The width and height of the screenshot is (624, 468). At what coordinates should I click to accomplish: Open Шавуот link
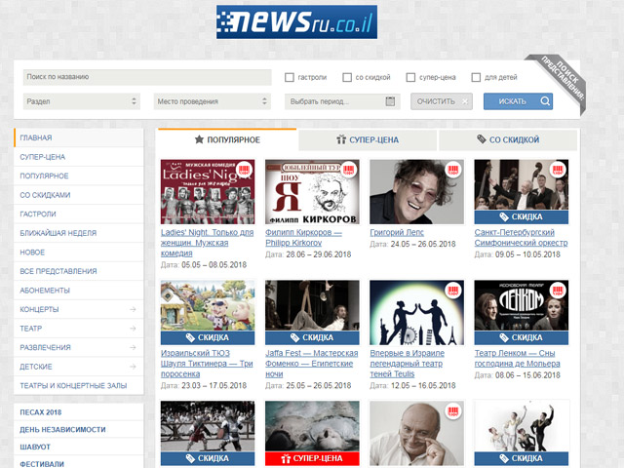[x=35, y=447]
